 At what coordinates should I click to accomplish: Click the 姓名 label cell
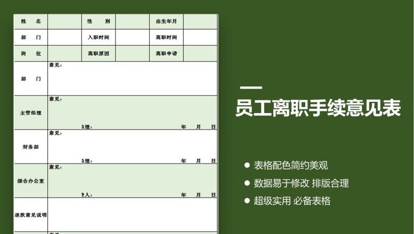31,21
